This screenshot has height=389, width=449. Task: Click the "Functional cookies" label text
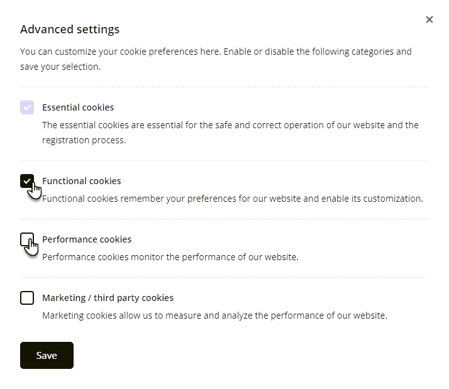click(x=82, y=181)
